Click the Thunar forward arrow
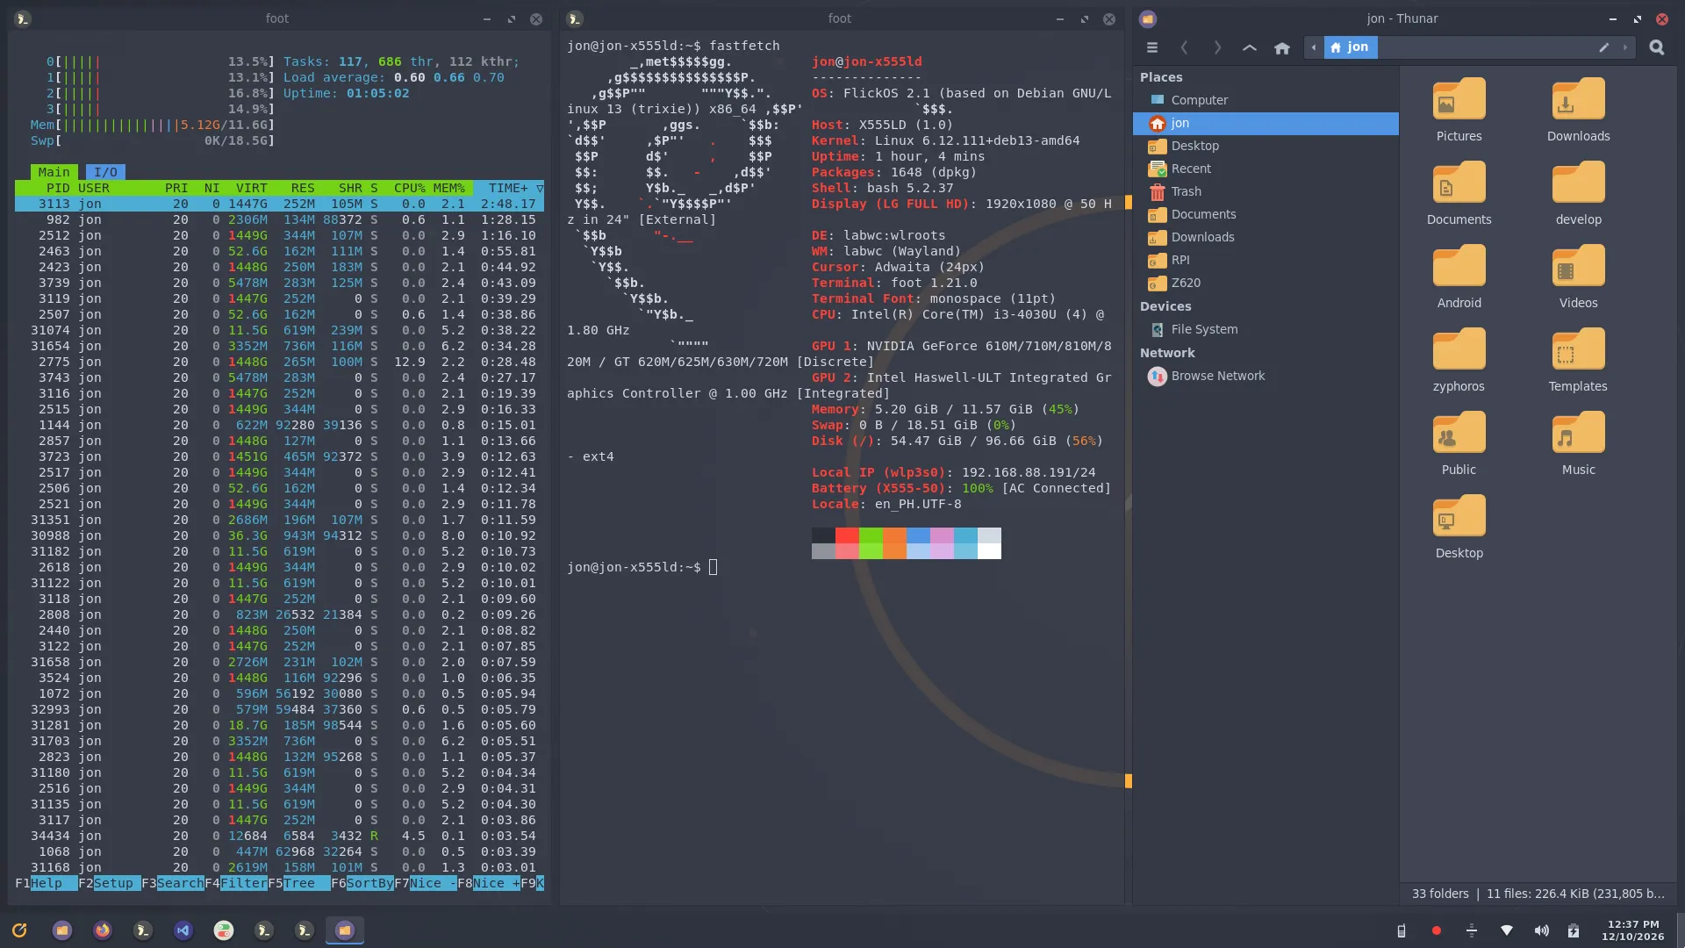The height and width of the screenshot is (948, 1685). click(x=1217, y=47)
